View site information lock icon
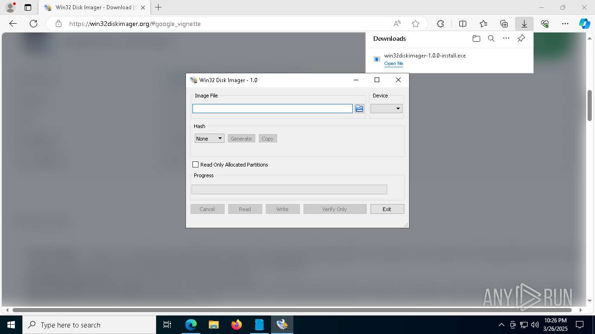595x334 pixels. [59, 24]
